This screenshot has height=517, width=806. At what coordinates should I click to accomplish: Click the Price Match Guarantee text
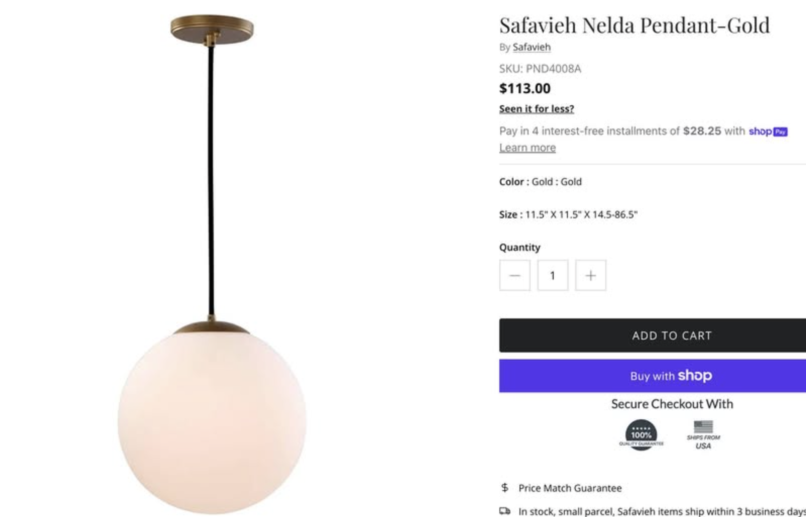(570, 488)
